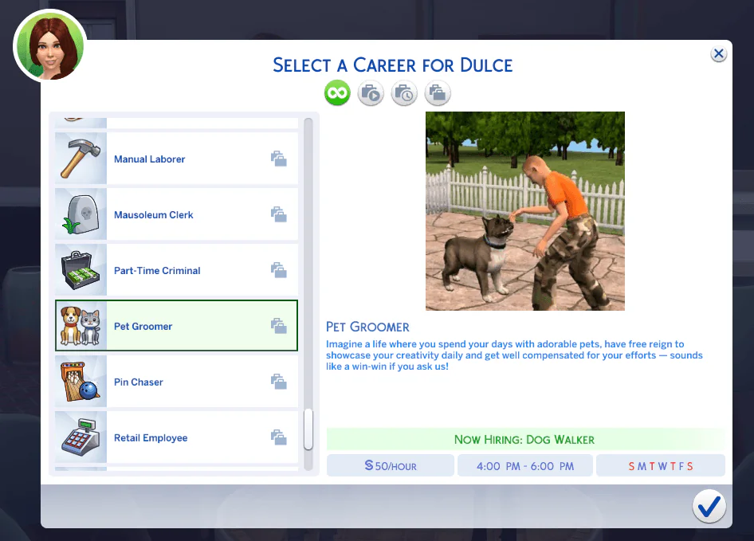The height and width of the screenshot is (541, 754).
Task: Choose the Retail Employee career
Action: pyautogui.click(x=176, y=437)
